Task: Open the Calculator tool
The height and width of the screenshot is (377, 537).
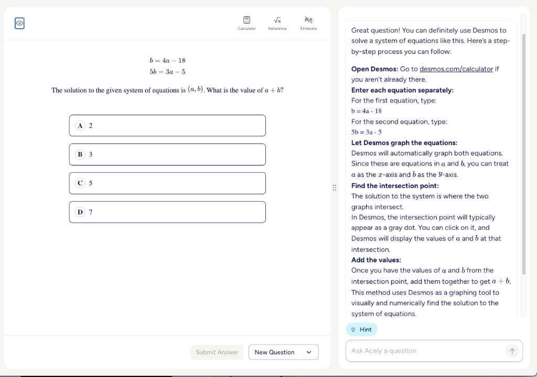Action: click(246, 22)
